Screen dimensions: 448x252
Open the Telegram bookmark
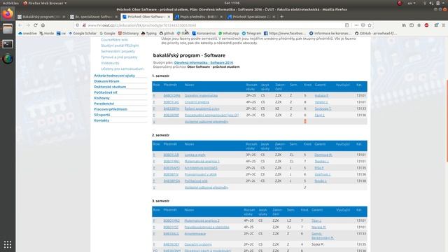click(251, 33)
